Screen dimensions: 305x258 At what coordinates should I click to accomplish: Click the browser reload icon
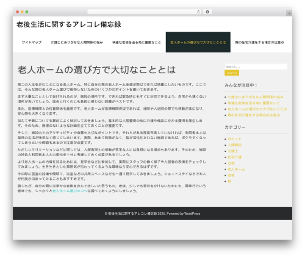point(198,12)
